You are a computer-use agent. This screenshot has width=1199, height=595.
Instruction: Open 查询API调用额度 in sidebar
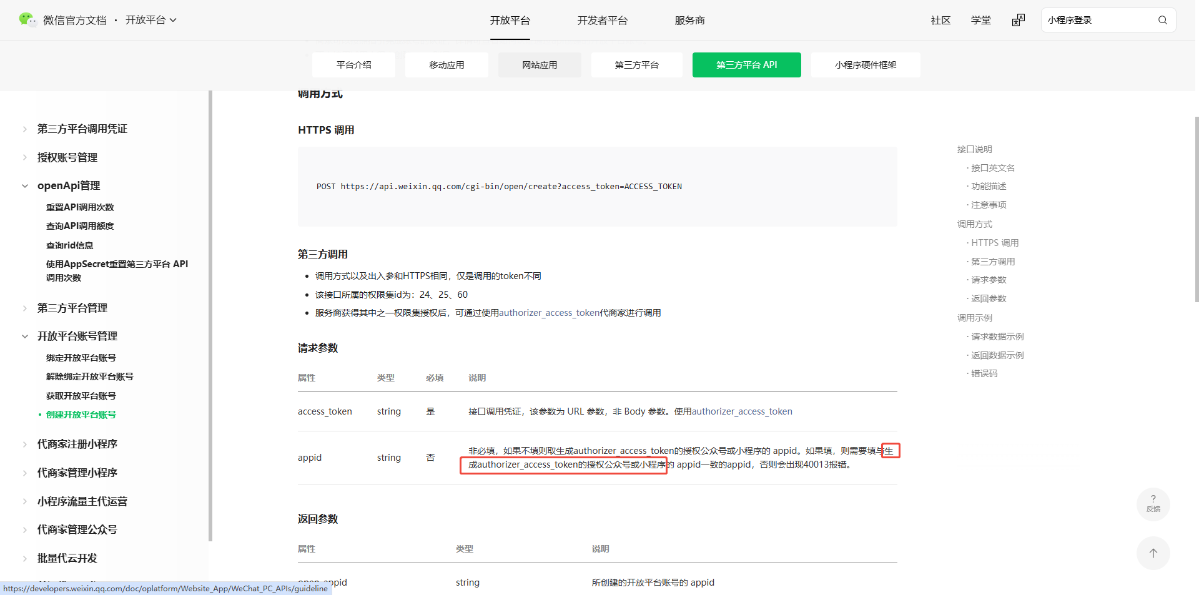[80, 226]
